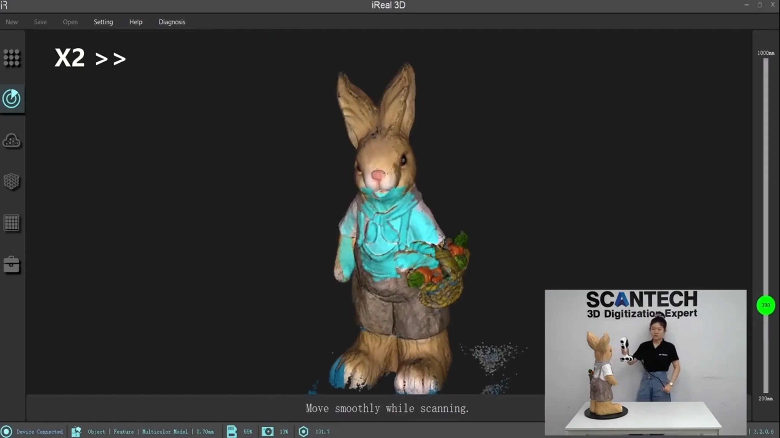Open the grid calibration sidebar icon
The height and width of the screenshot is (438, 780).
tap(12, 223)
